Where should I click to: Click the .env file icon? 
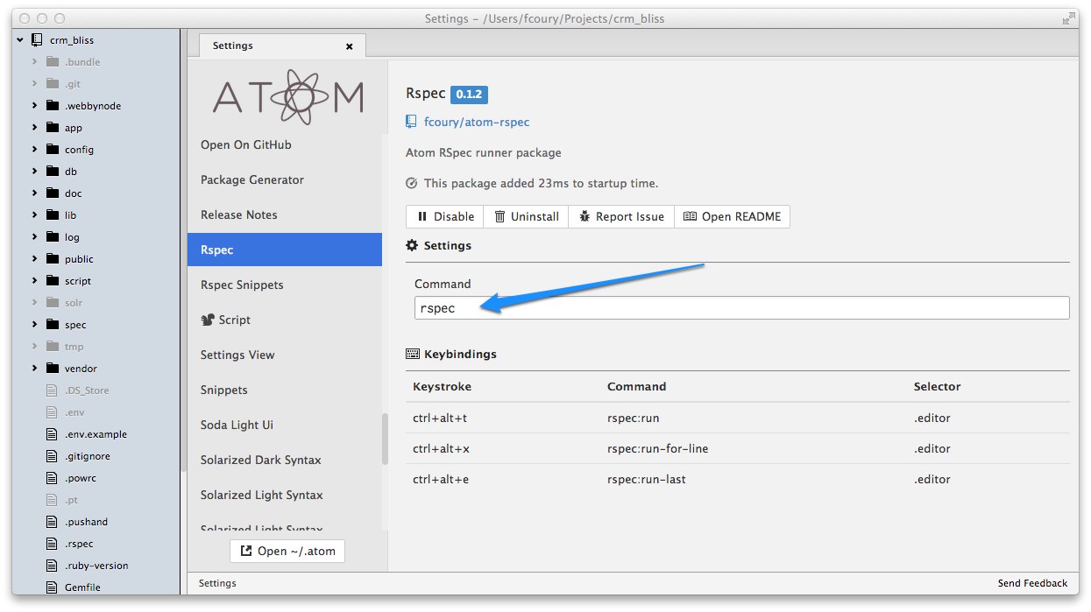point(52,412)
